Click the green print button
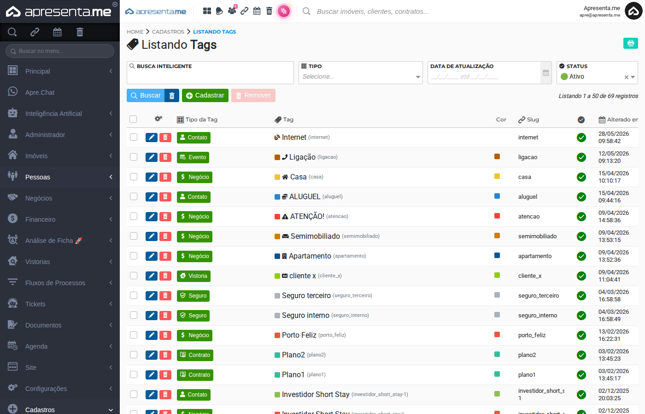Image resolution: width=645 pixels, height=414 pixels. coord(631,43)
